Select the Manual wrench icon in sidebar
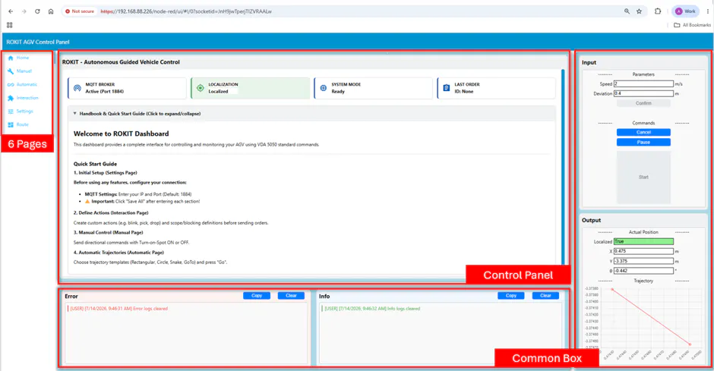 (11, 71)
